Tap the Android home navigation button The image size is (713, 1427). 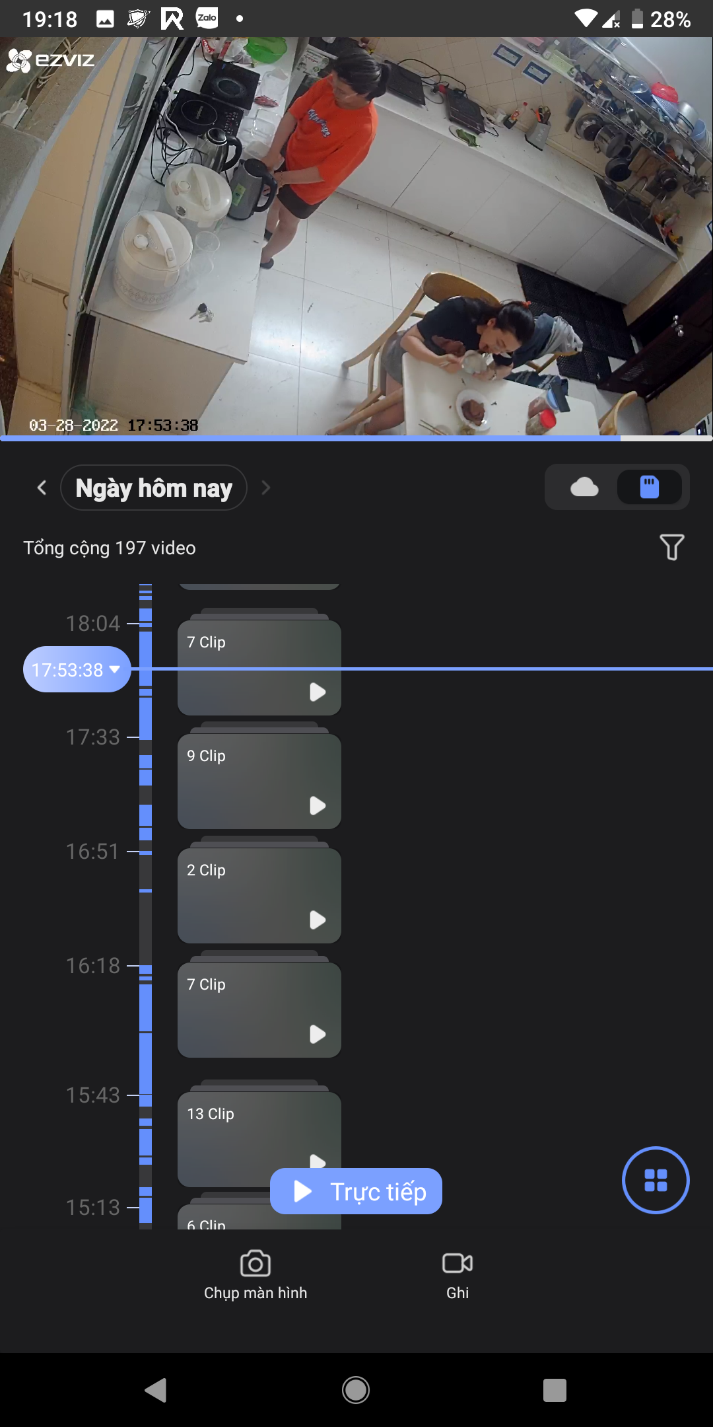click(x=356, y=1390)
